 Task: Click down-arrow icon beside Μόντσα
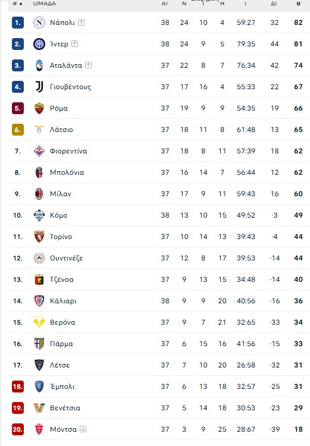pyautogui.click(x=83, y=429)
